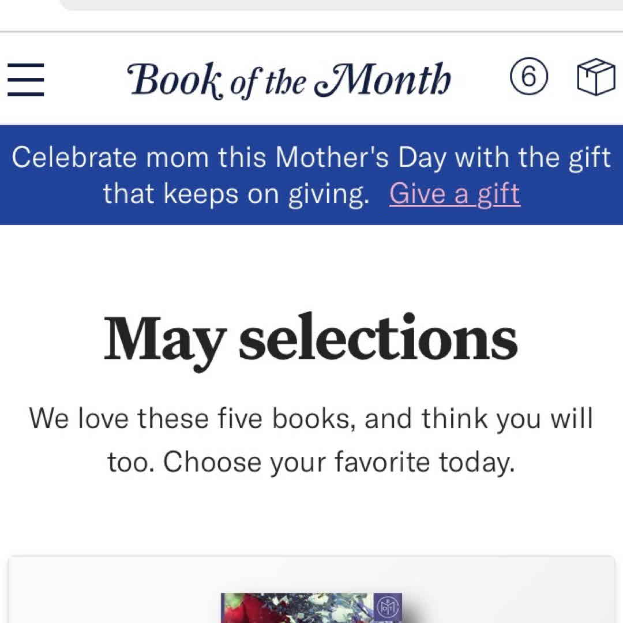This screenshot has height=623, width=623.
Task: Open the box shipment icon
Action: (596, 78)
